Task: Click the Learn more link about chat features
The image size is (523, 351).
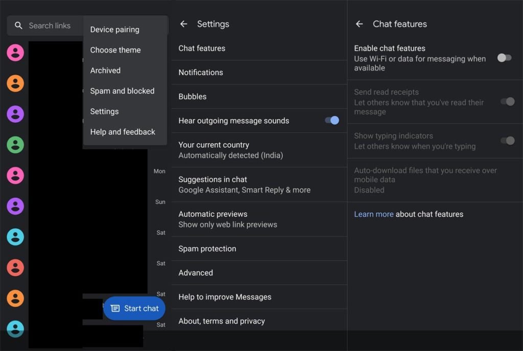Action: [x=373, y=214]
